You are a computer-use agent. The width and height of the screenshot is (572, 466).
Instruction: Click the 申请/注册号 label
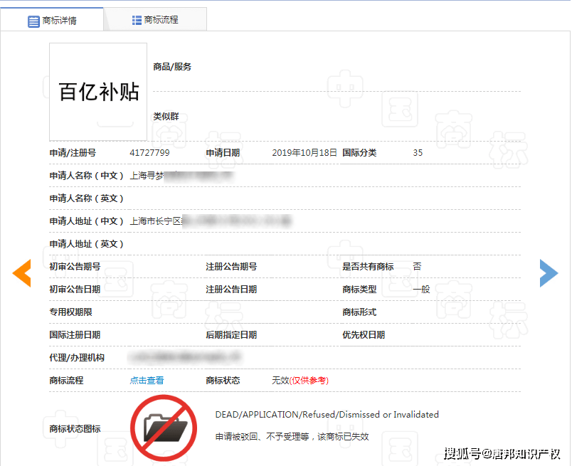pos(73,152)
